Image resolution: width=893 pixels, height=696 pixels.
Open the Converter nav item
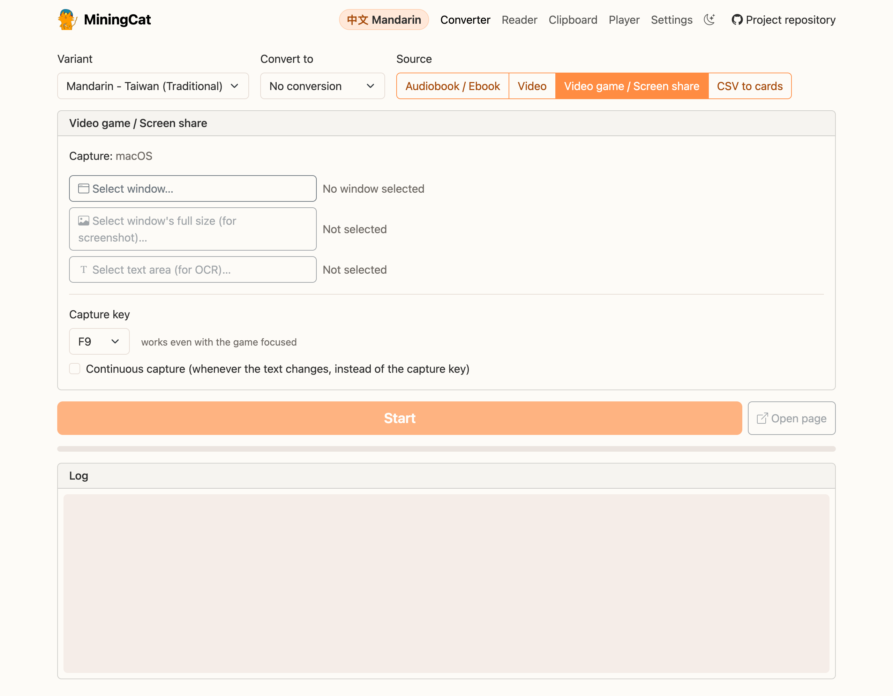[465, 20]
